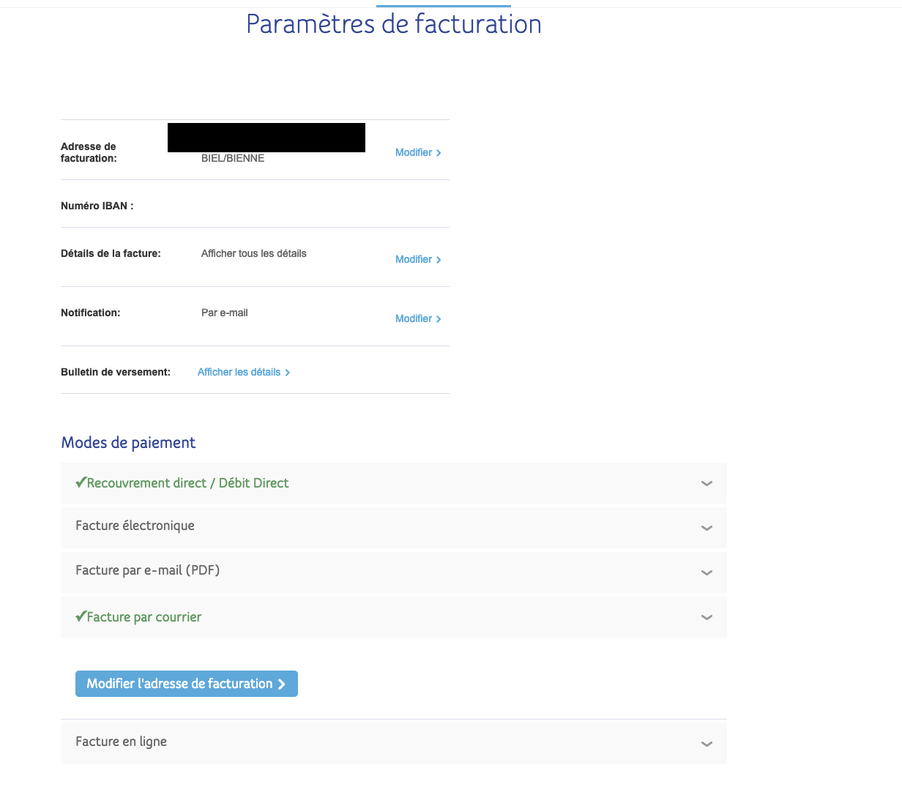Expand Facture par courrier using its right chevron
Image resolution: width=902 pixels, height=795 pixels.
coord(707,617)
